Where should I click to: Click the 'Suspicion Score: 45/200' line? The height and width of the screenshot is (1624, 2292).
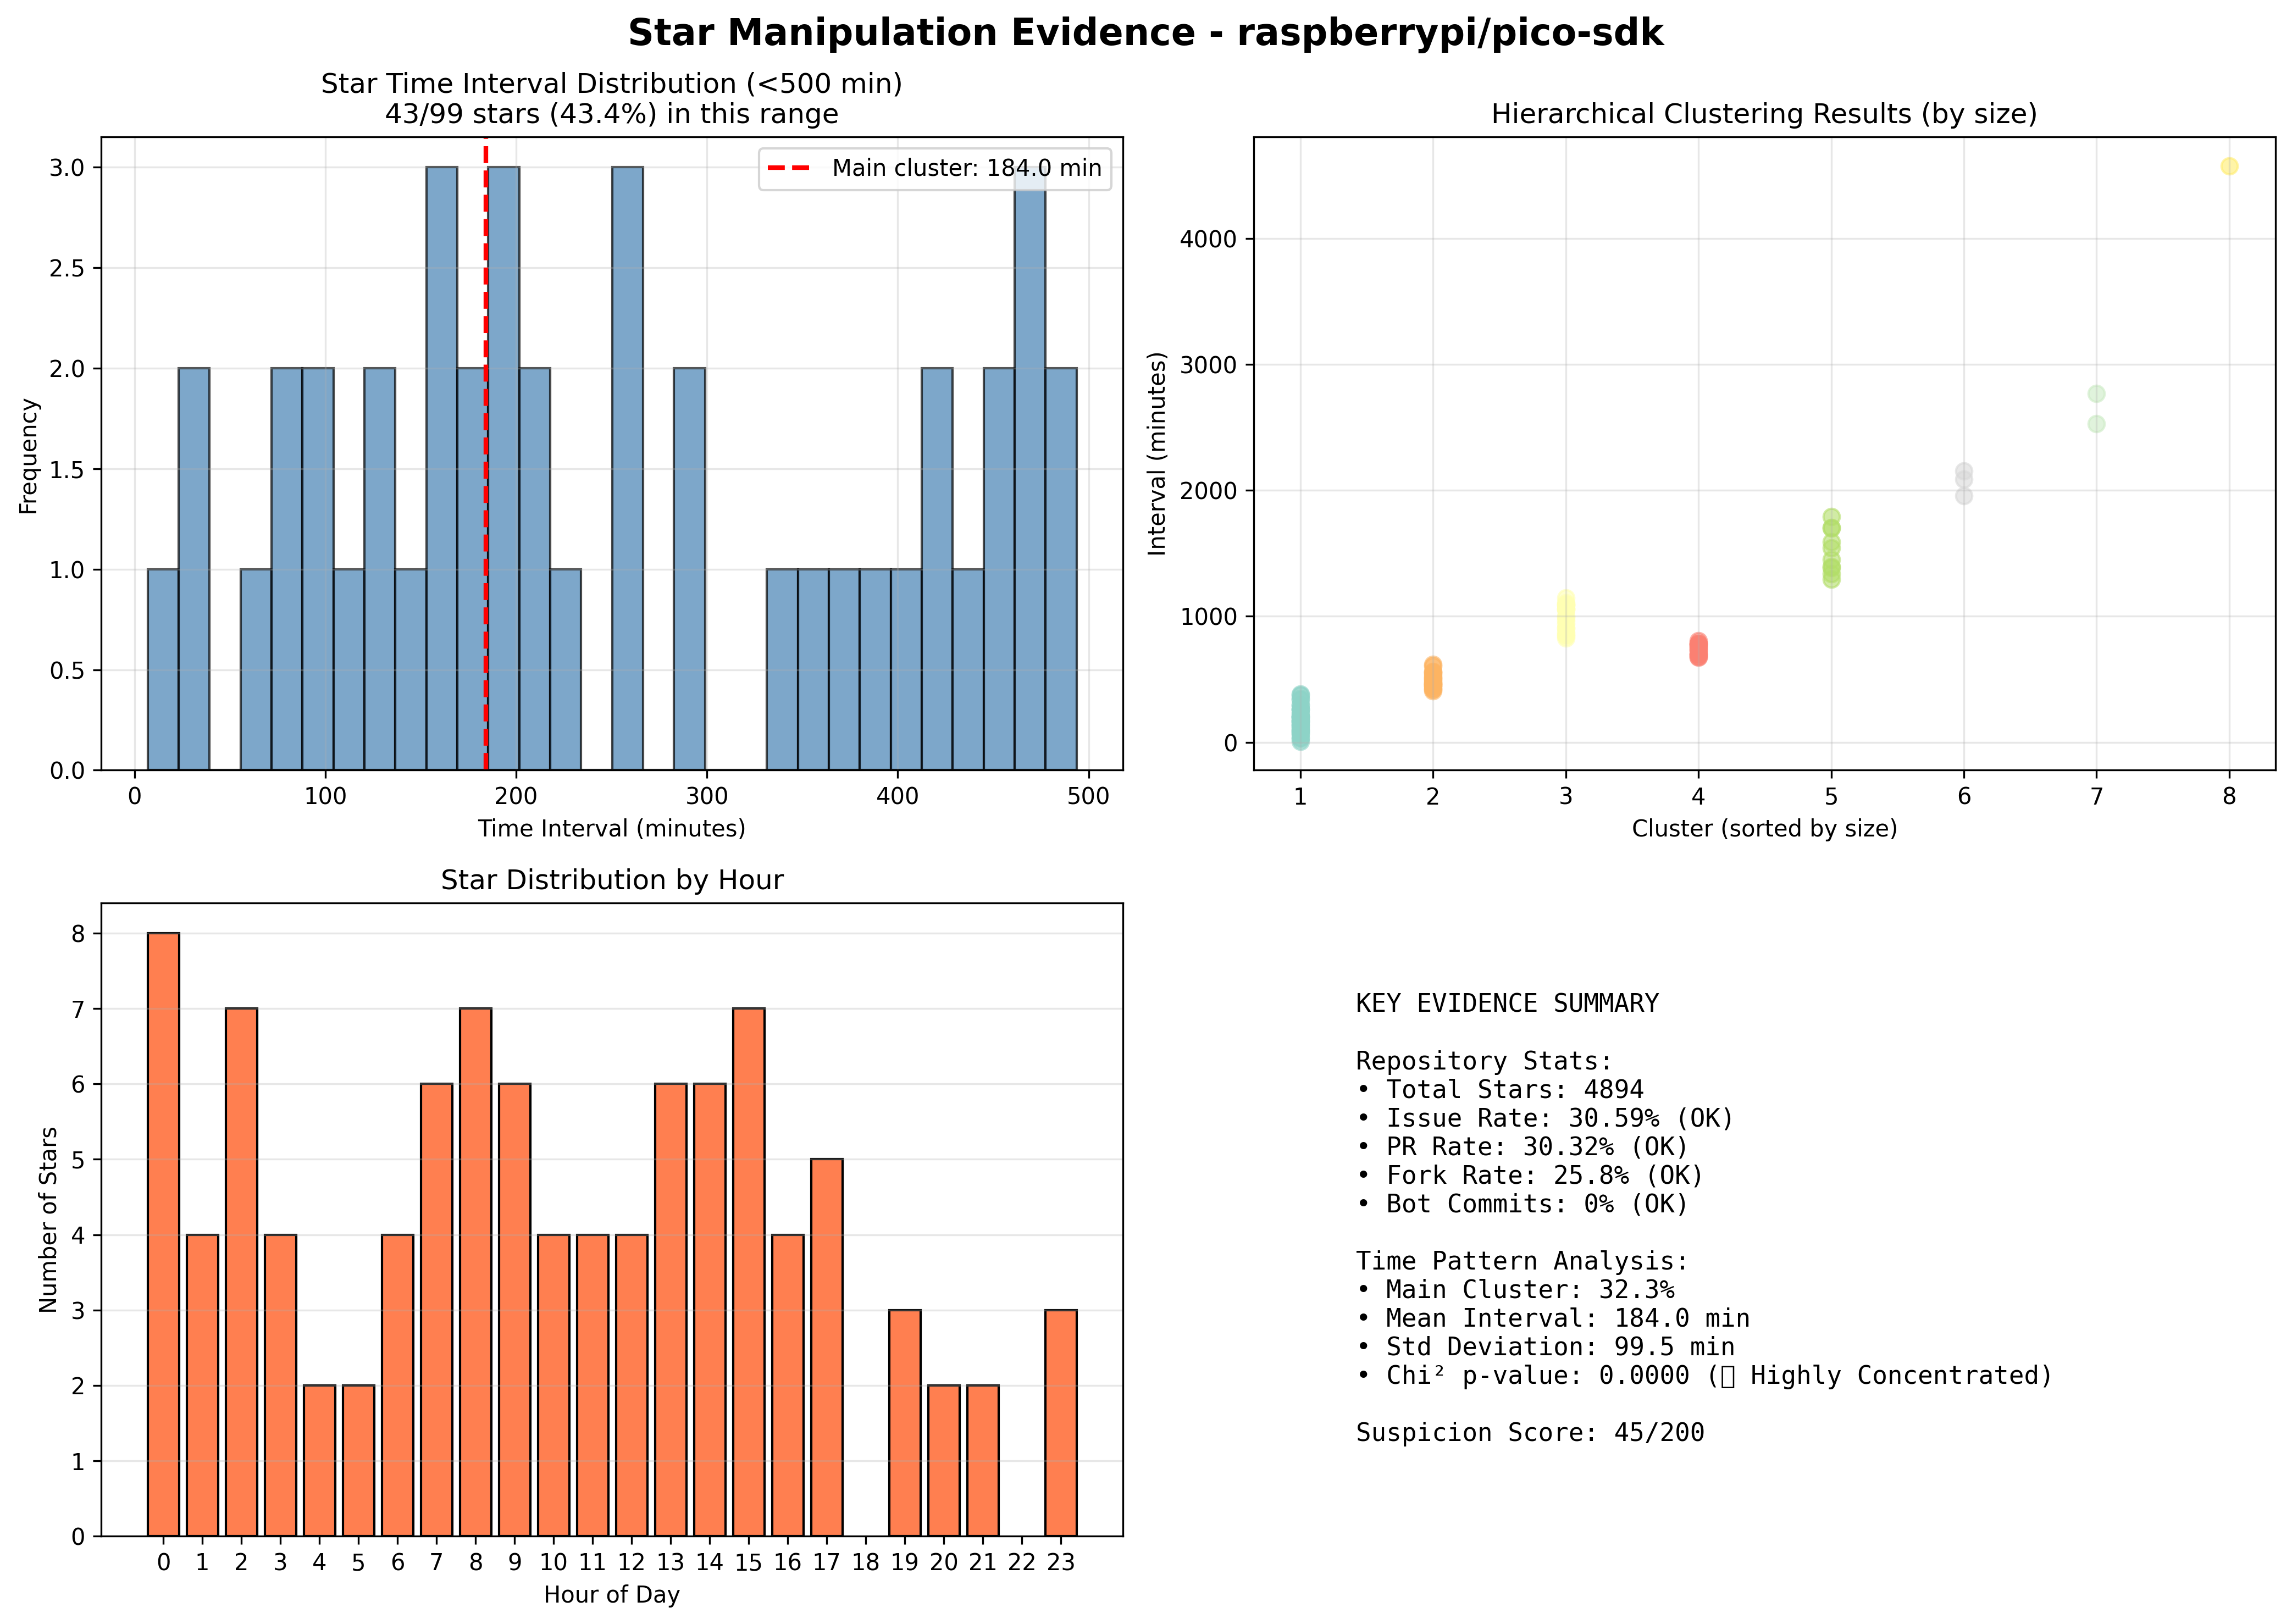pos(1529,1433)
